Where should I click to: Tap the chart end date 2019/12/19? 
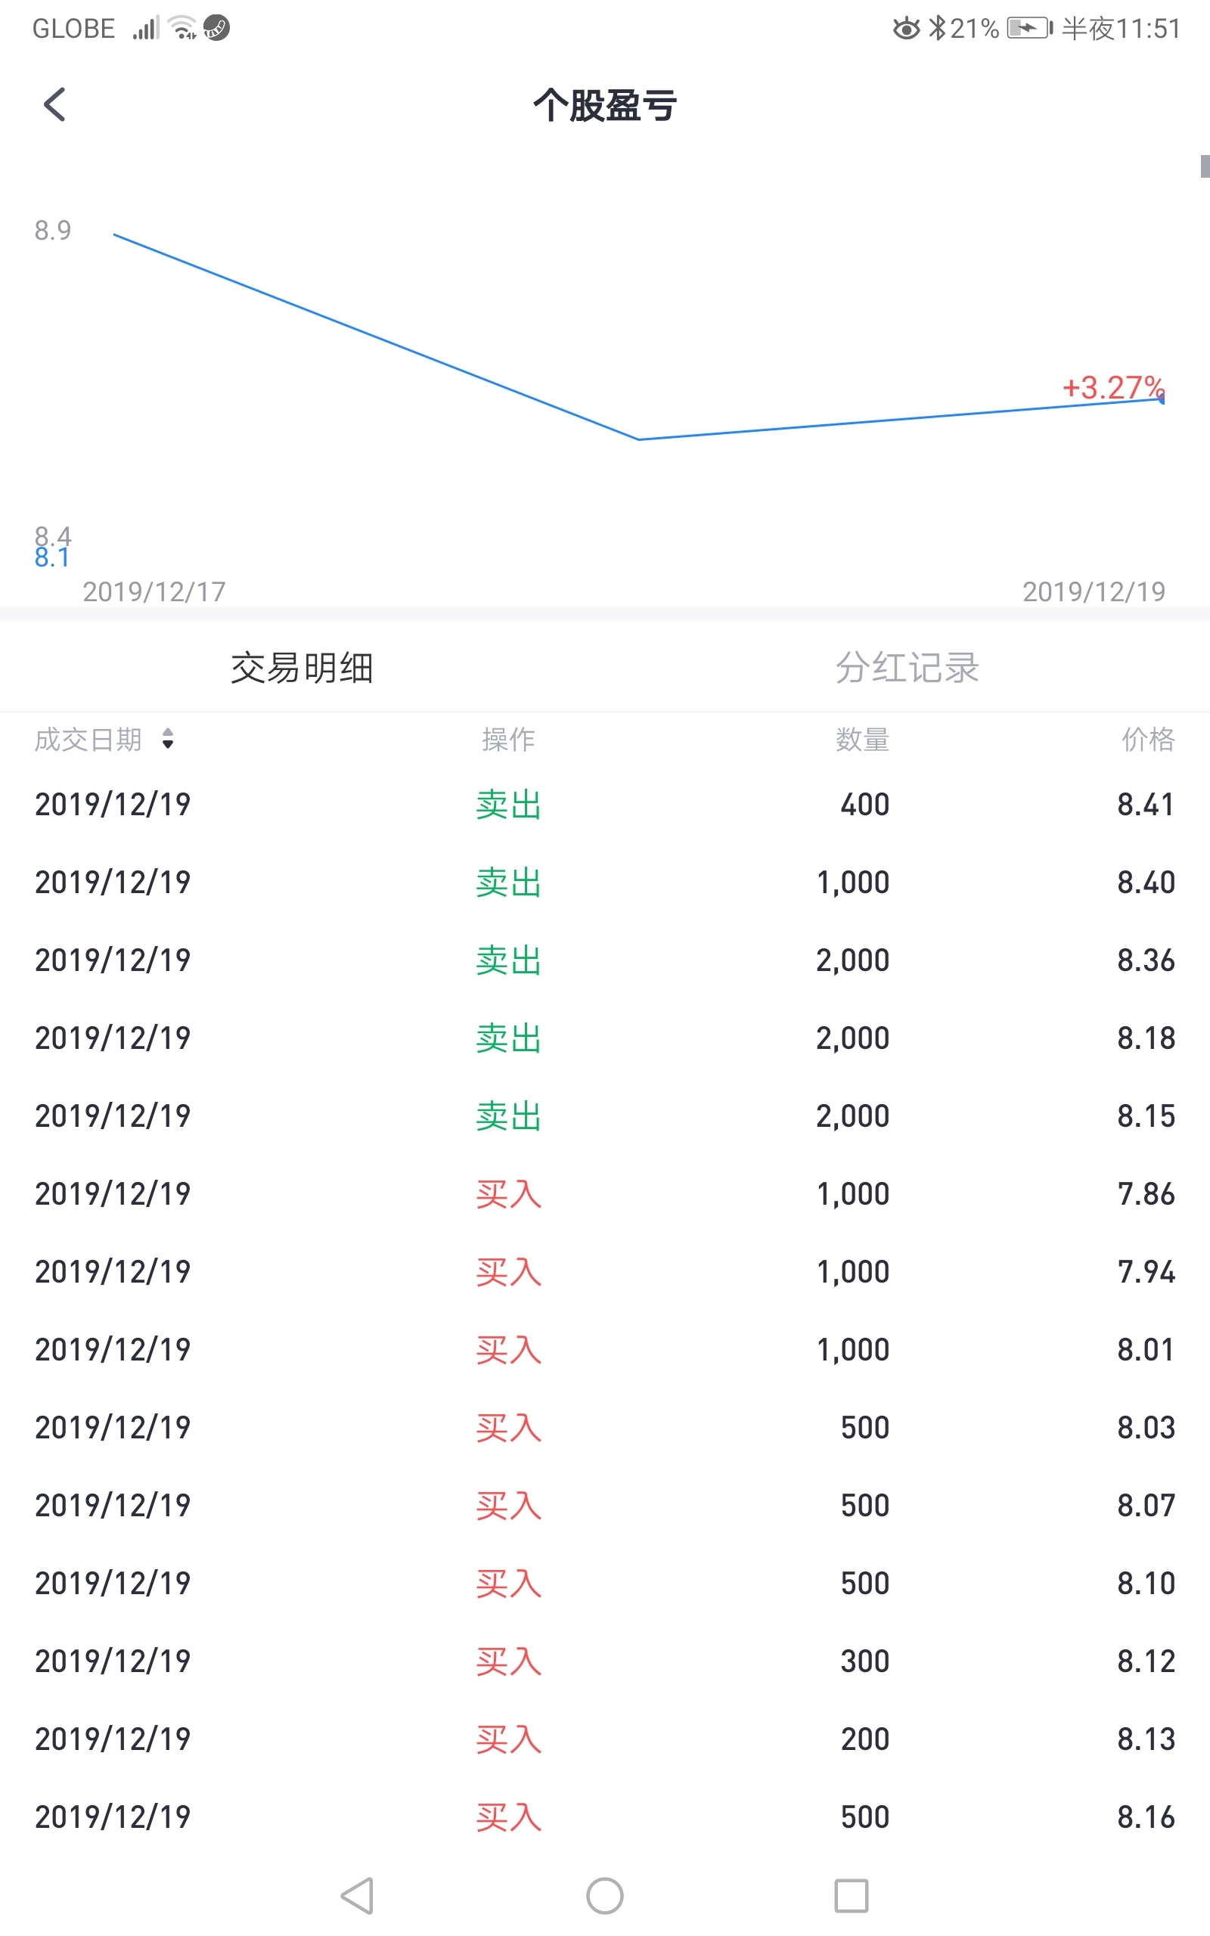coord(1094,591)
